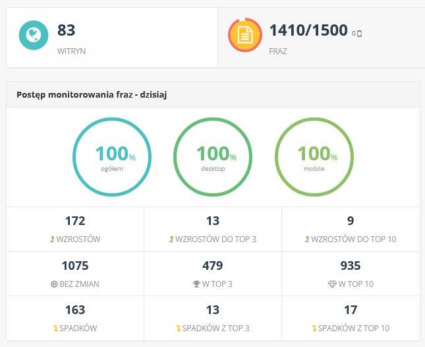Select the 1075 BEZ ZMIAN statistic

(75, 272)
